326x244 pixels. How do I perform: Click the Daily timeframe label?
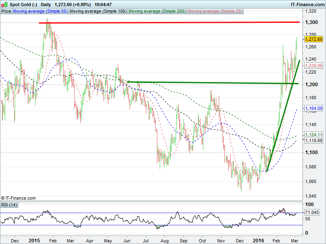click(46, 4)
